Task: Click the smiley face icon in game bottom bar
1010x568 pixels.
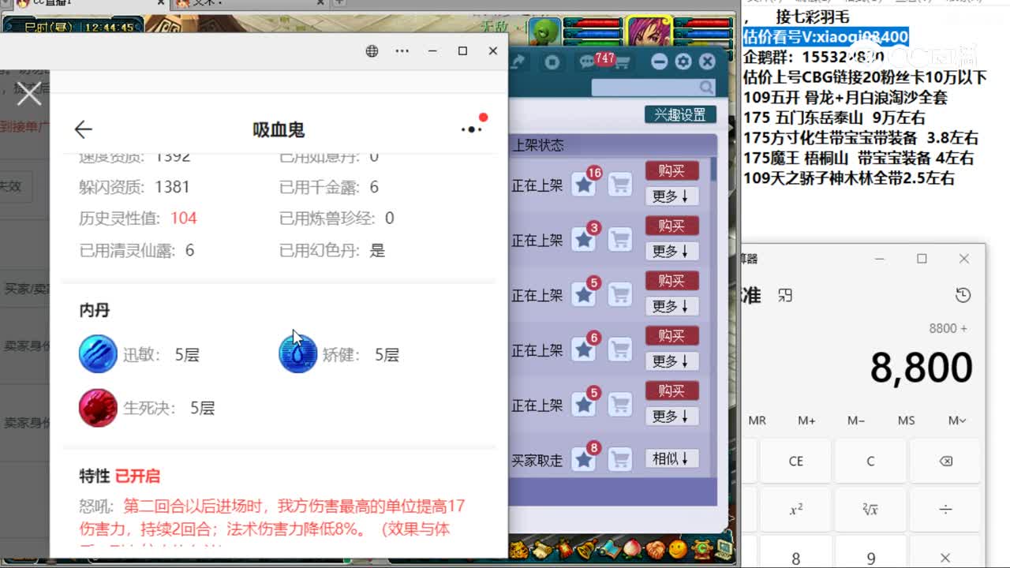Action: point(677,548)
